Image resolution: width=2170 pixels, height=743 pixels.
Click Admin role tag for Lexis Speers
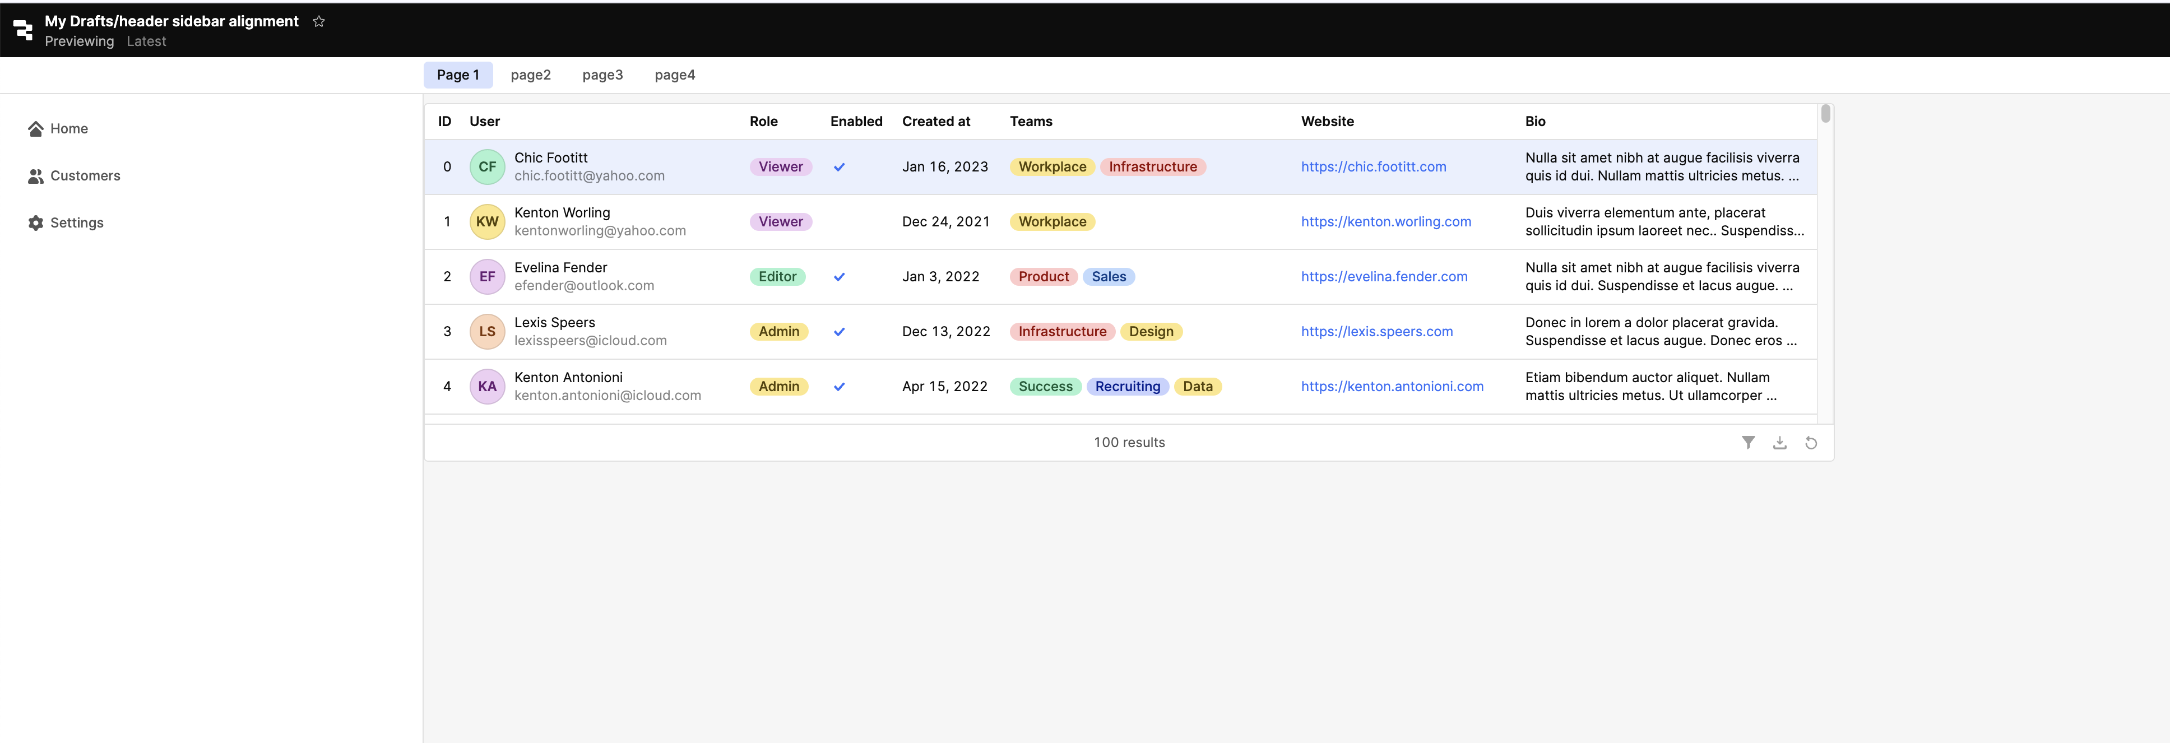click(779, 331)
